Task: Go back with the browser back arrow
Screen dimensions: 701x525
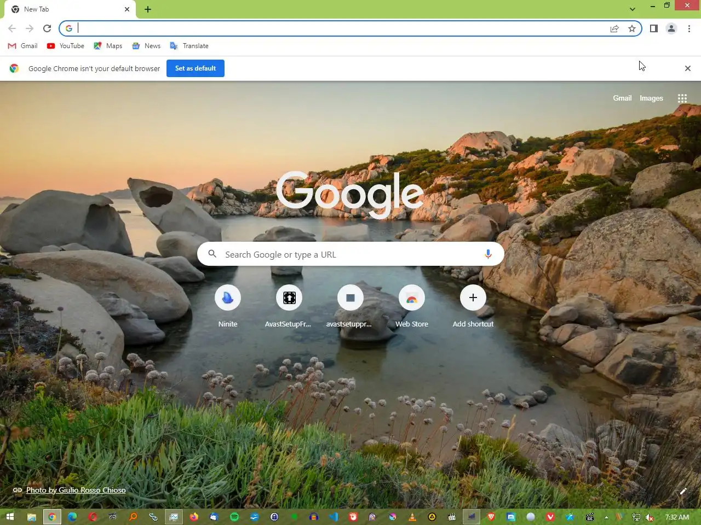Action: tap(12, 28)
